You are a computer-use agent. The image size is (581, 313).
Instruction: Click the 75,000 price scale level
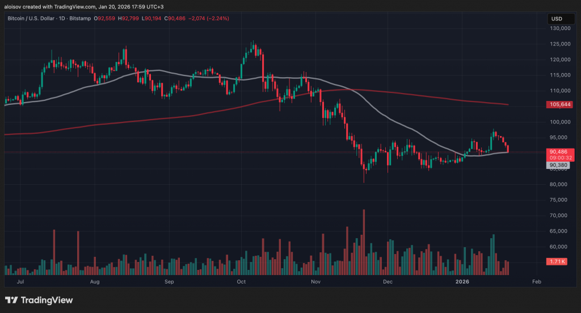[x=557, y=200]
